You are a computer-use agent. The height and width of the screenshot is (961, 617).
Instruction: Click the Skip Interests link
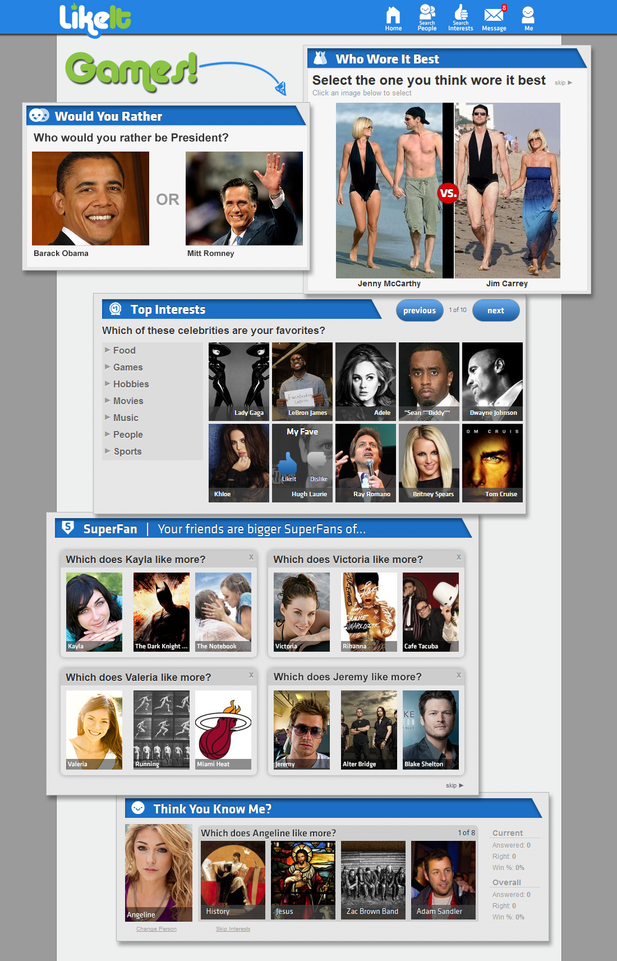[233, 929]
